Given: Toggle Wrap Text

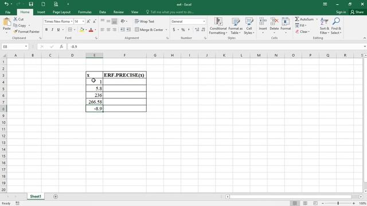Looking at the screenshot, I should pos(145,21).
